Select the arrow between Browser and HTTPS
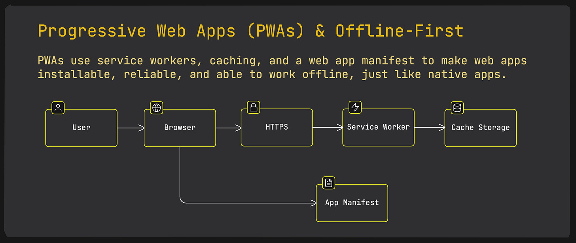Viewport: 576px width, 243px height. tap(229, 127)
